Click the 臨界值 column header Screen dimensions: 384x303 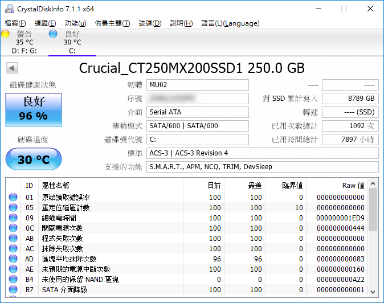point(286,186)
